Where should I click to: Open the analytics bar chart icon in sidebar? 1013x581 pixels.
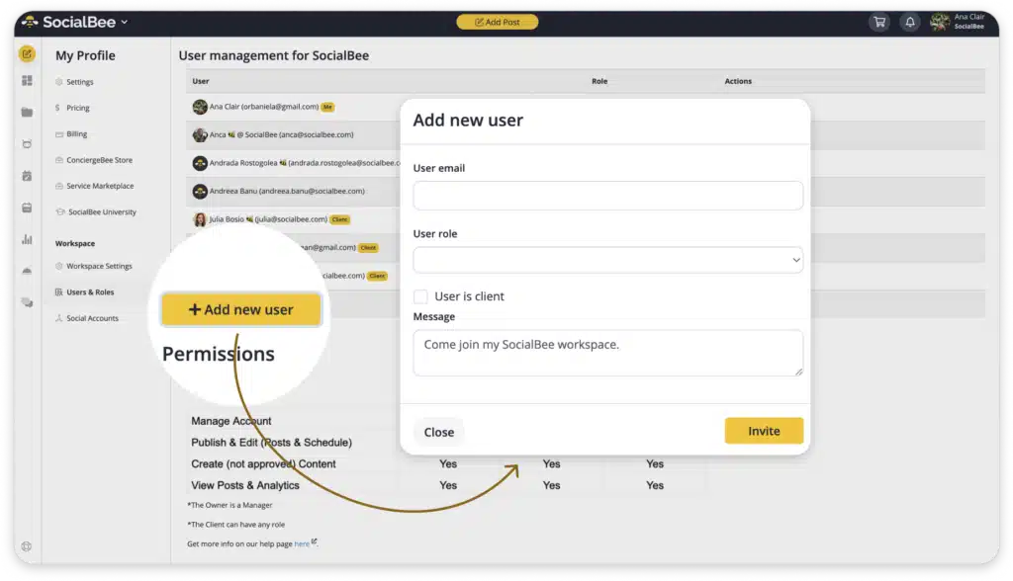[x=27, y=239]
